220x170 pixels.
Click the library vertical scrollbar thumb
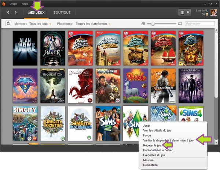coord(216,65)
